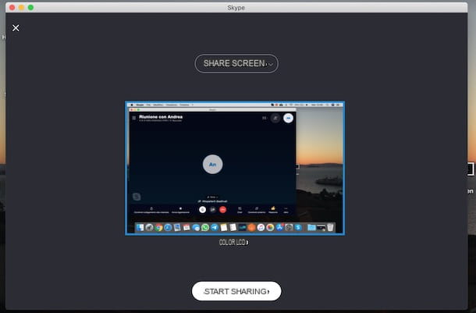
Task: Click the START SHARING button
Action: (x=236, y=291)
